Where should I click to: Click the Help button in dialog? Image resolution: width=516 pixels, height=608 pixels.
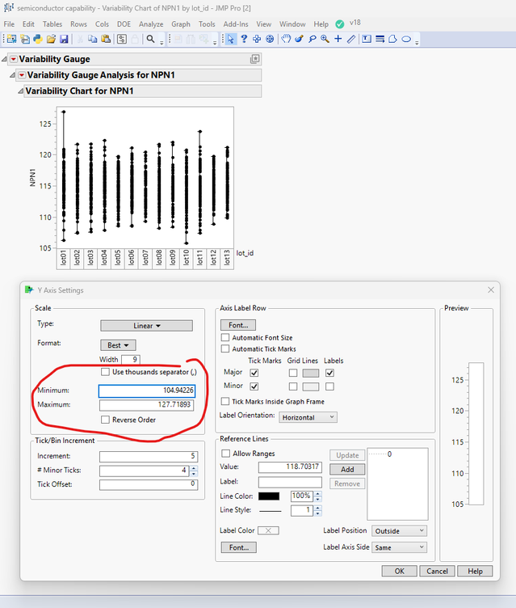click(475, 571)
